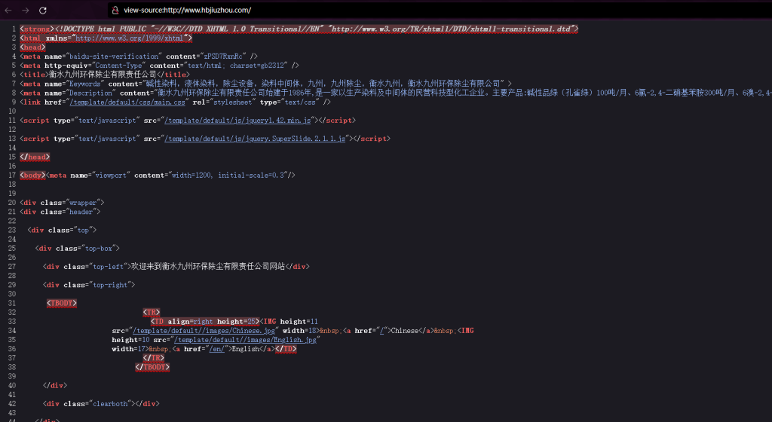The image size is (772, 422).
Task: Reload the view-source page
Action: point(43,11)
